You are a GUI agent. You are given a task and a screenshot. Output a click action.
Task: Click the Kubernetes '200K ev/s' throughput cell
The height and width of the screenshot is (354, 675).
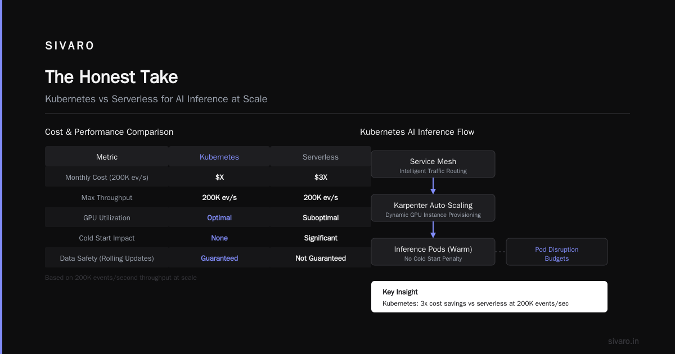coord(219,198)
